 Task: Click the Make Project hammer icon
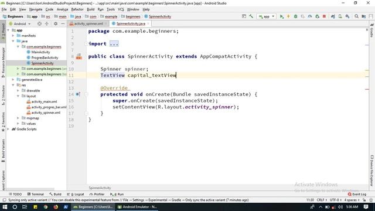click(x=251, y=16)
